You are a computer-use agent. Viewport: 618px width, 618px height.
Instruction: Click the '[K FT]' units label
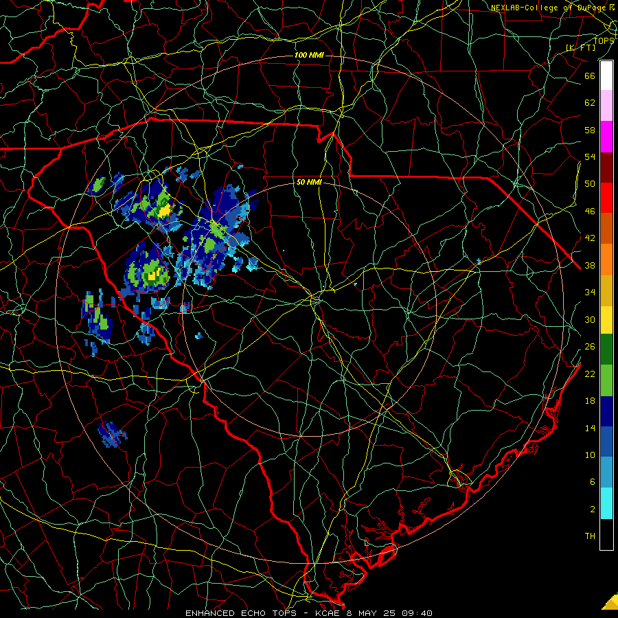(x=580, y=47)
